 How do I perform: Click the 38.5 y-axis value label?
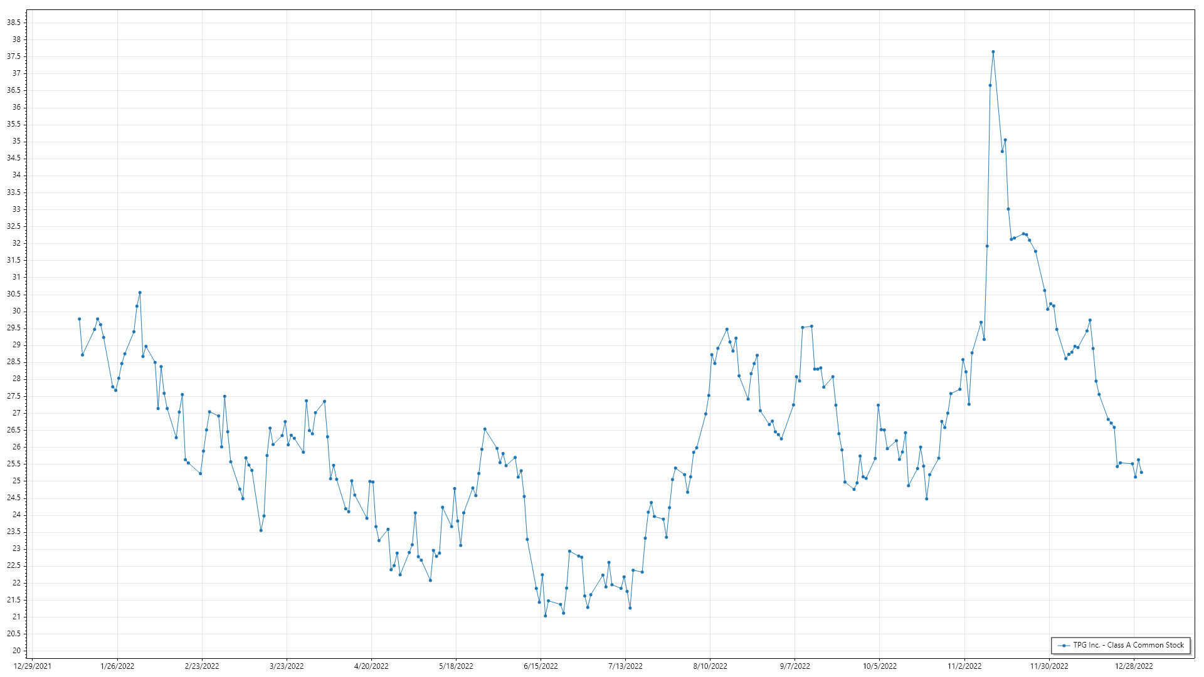pyautogui.click(x=14, y=23)
